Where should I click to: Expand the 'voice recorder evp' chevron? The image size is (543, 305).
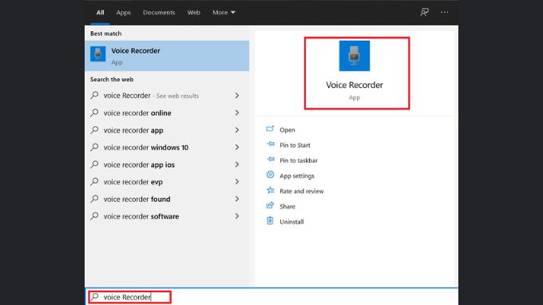237,182
